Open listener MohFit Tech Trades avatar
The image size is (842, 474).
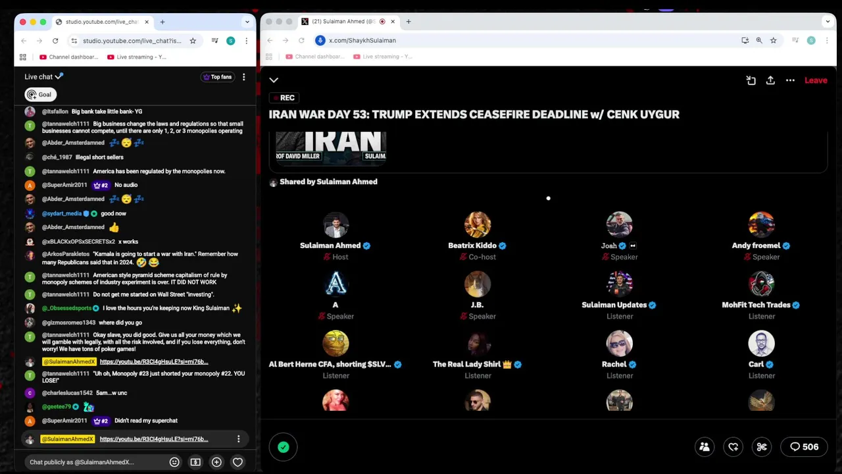pyautogui.click(x=761, y=284)
